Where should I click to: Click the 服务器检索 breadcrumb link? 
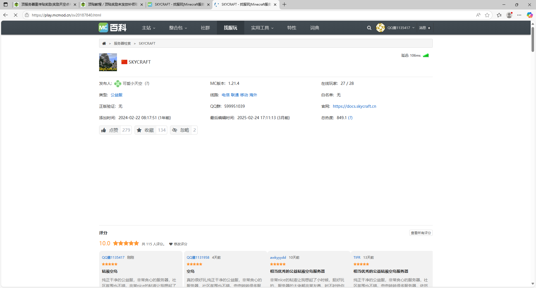tap(122, 43)
